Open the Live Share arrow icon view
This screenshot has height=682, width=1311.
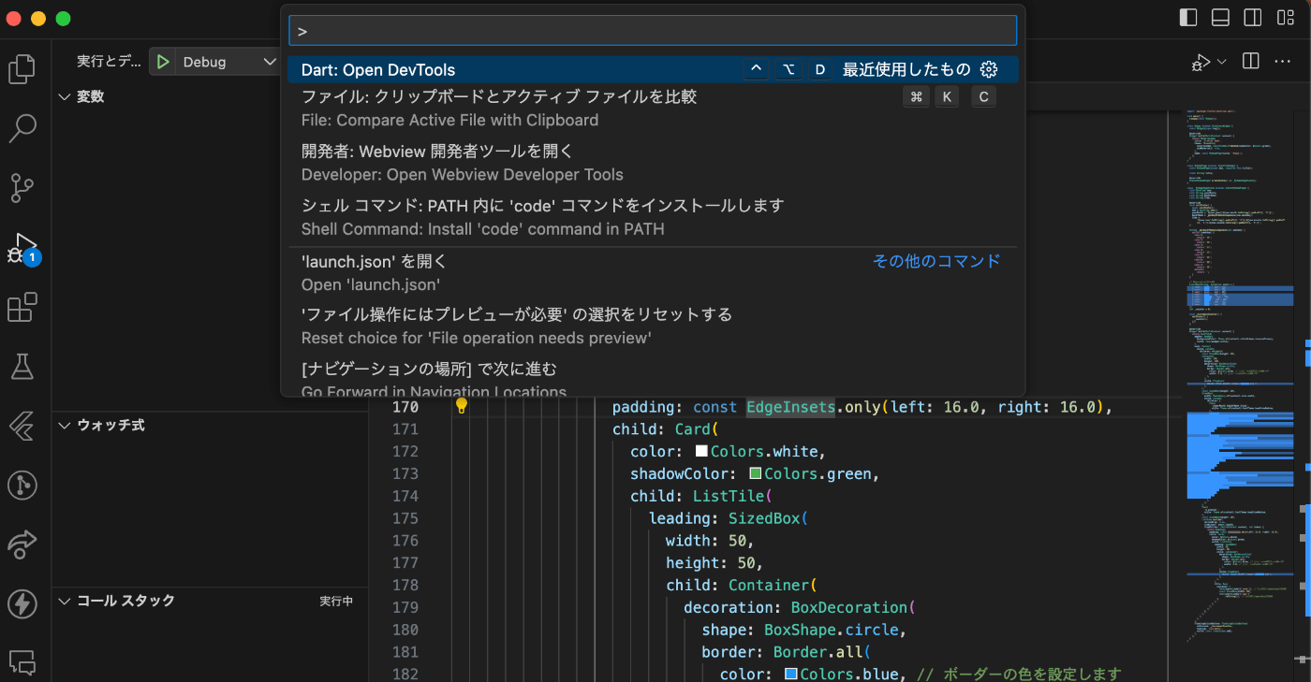point(22,544)
